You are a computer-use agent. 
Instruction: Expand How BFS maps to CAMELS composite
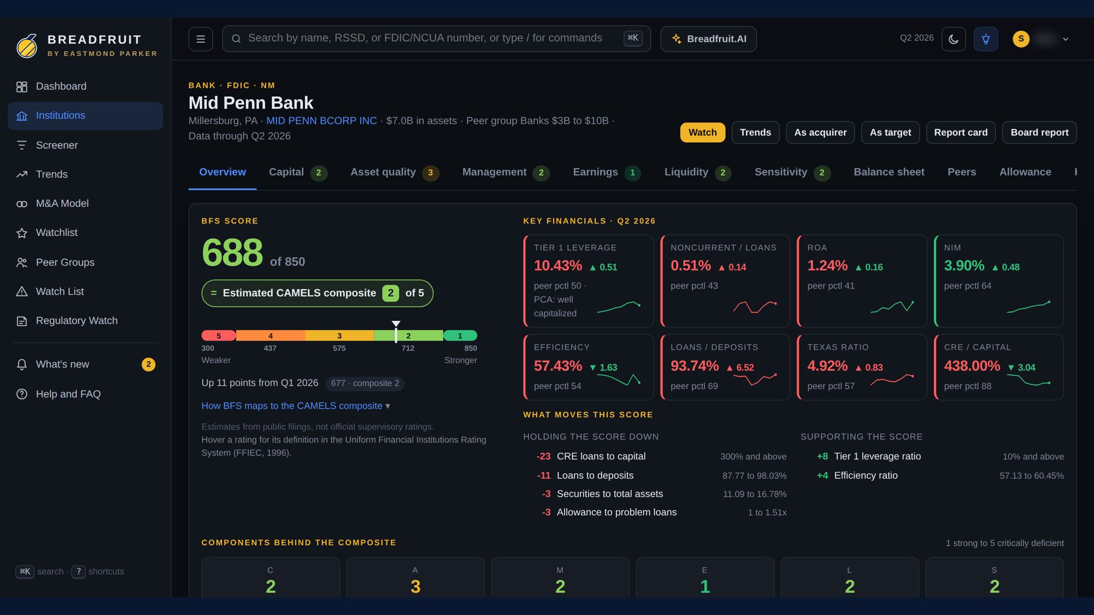pyautogui.click(x=296, y=406)
